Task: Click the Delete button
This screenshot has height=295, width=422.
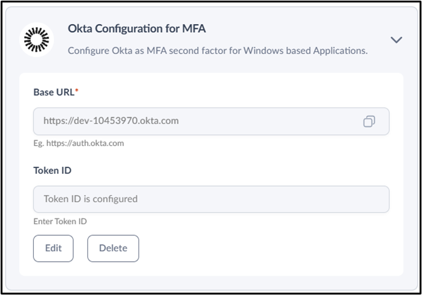Action: [113, 248]
